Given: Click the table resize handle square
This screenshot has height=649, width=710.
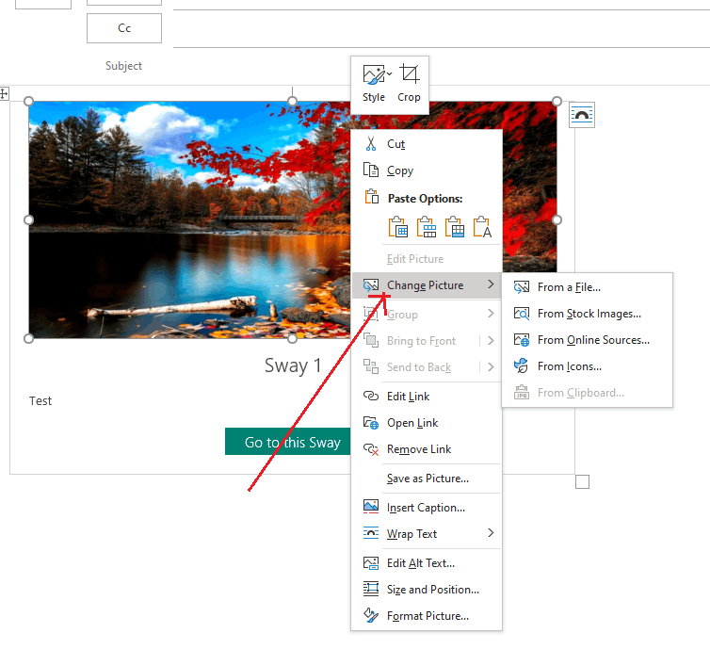Looking at the screenshot, I should point(582,481).
